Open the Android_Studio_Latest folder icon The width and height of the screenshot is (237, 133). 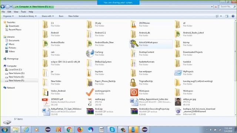(178, 34)
